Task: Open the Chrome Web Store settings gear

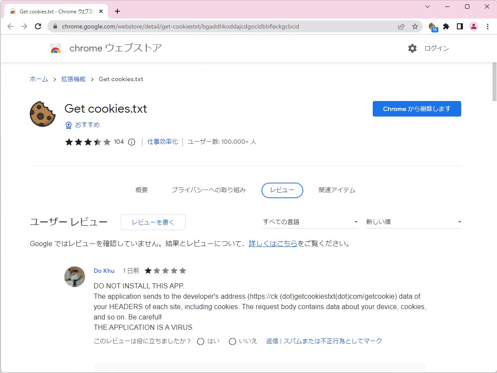Action: (412, 48)
